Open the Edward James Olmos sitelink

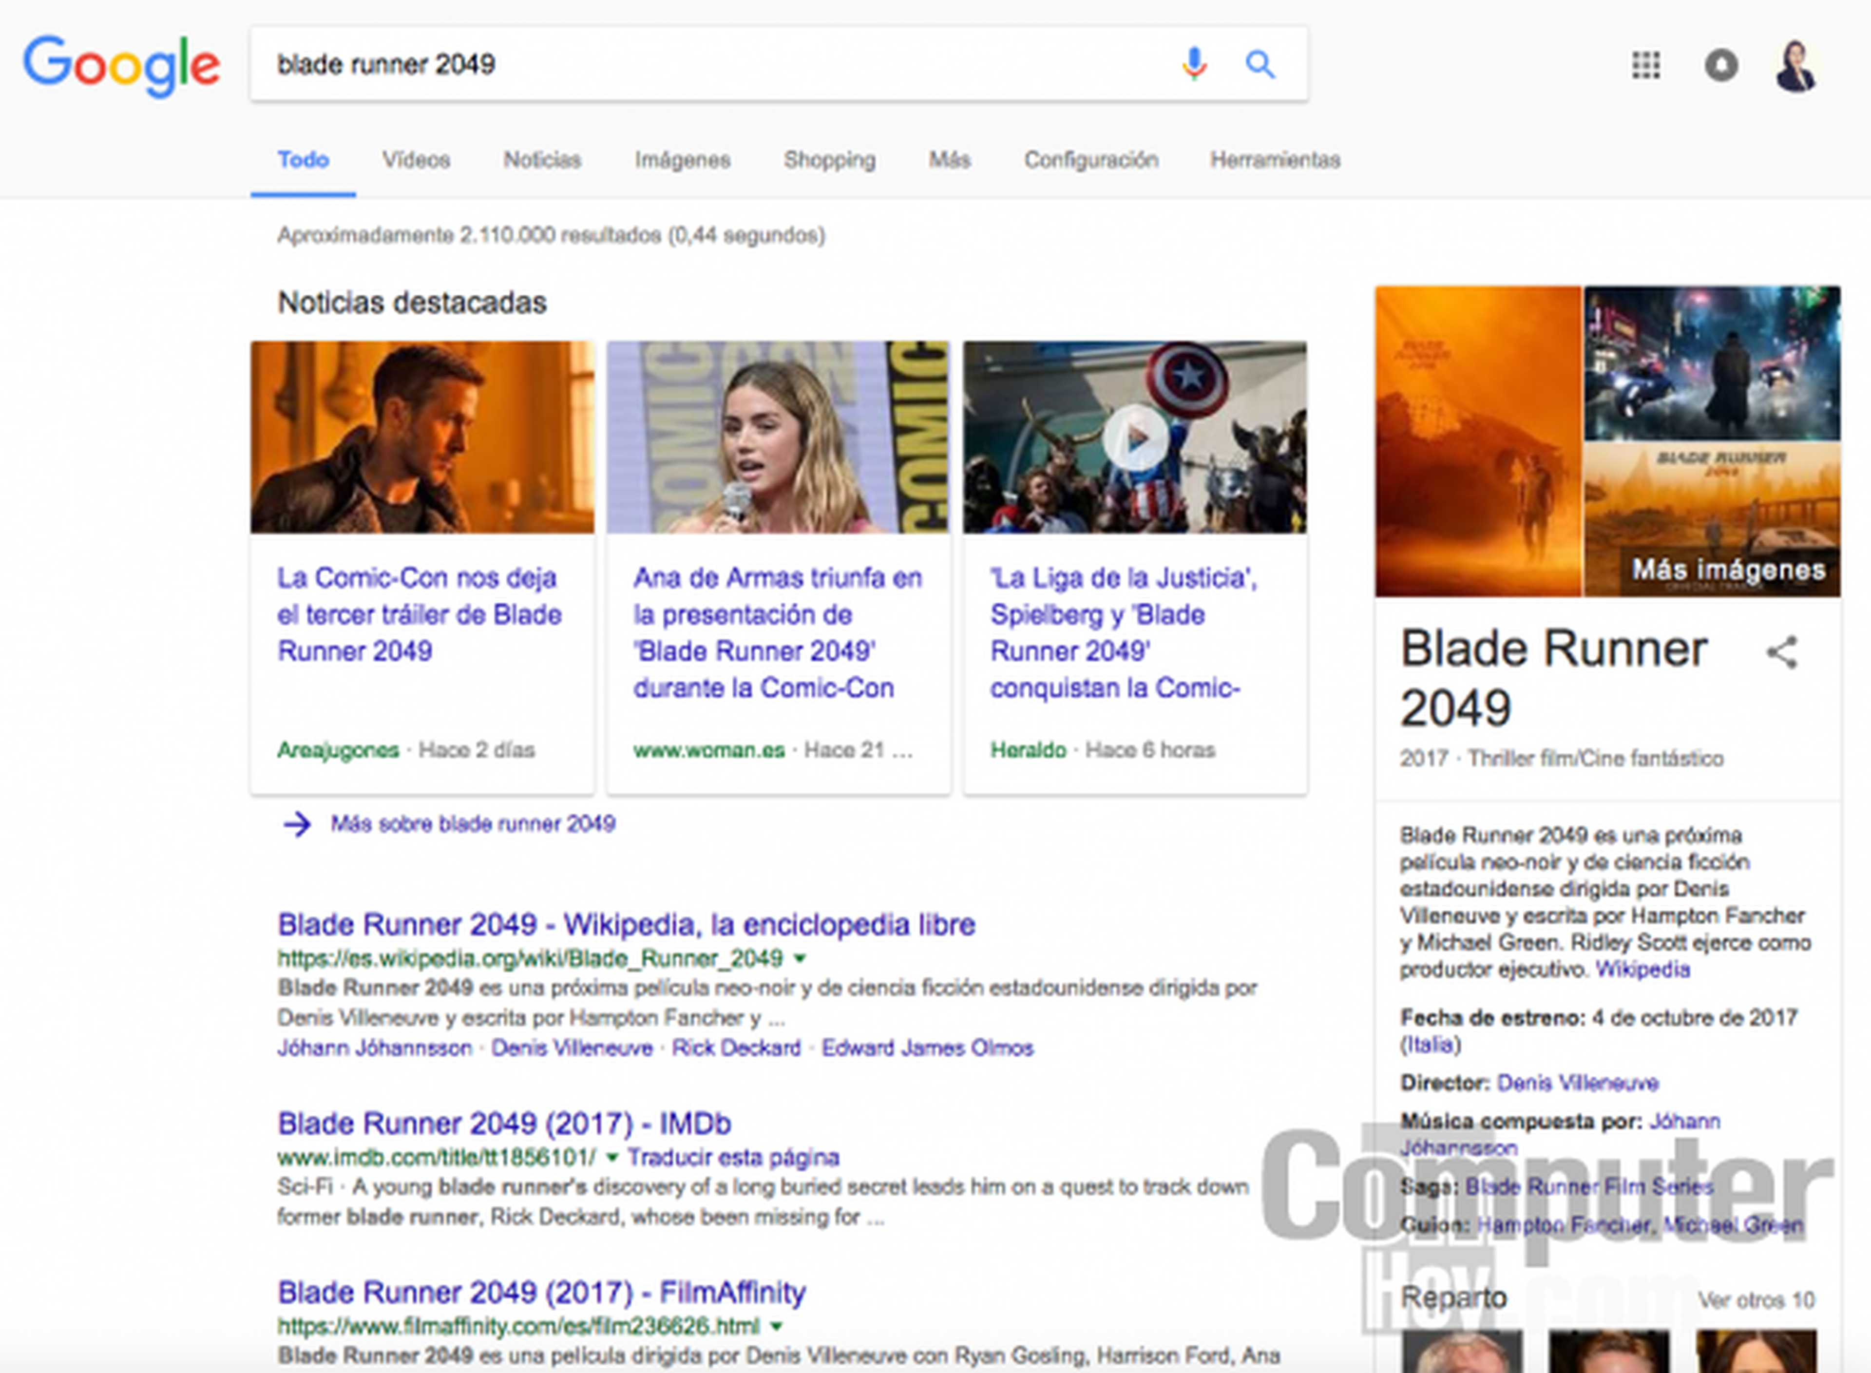coord(928,1048)
